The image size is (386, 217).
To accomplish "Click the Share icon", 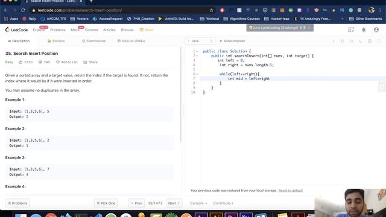I will pos(85,62).
